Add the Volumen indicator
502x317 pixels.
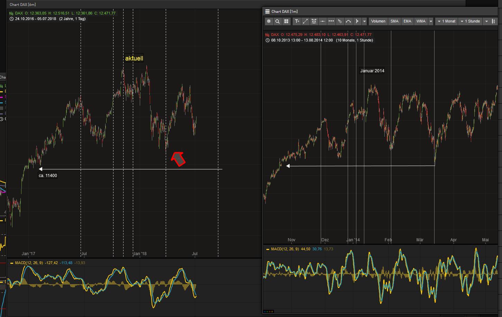pyautogui.click(x=378, y=21)
